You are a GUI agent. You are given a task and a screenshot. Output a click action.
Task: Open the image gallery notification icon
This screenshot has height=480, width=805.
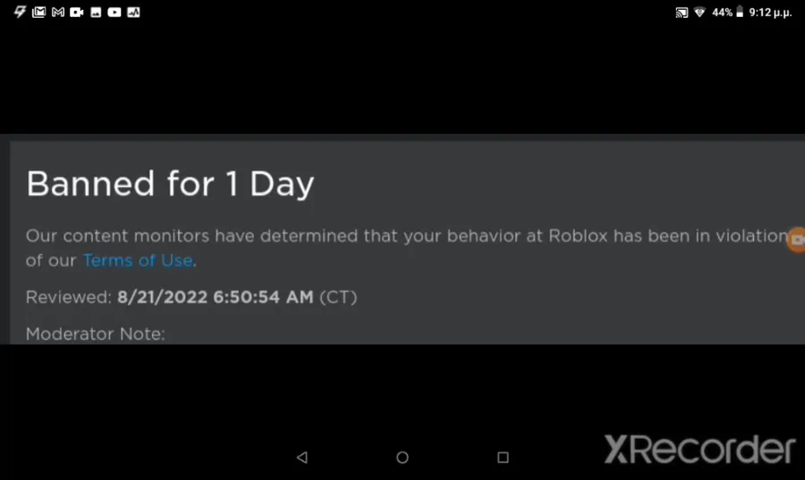click(96, 13)
